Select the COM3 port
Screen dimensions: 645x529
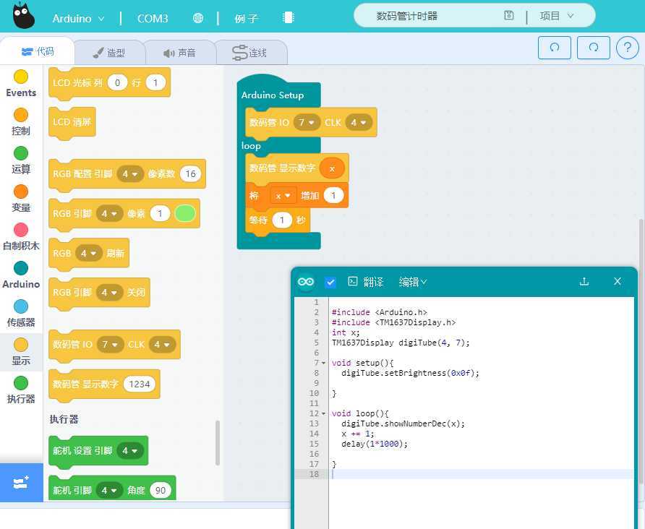coord(153,19)
